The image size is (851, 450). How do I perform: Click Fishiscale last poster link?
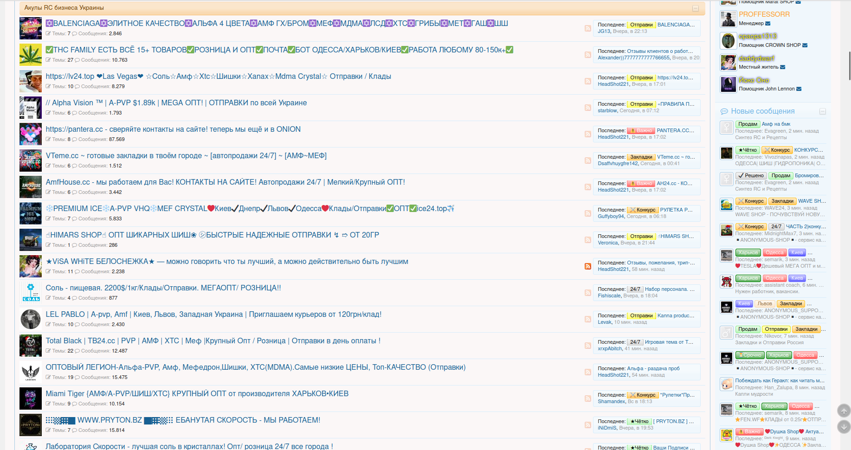tap(609, 296)
